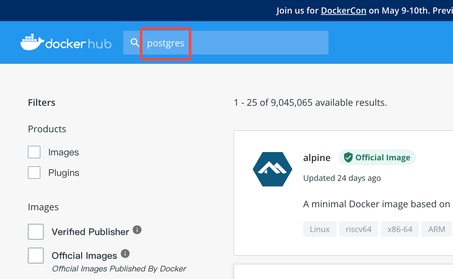The image size is (453, 279).
Task: Open the alpine image title
Action: click(317, 158)
